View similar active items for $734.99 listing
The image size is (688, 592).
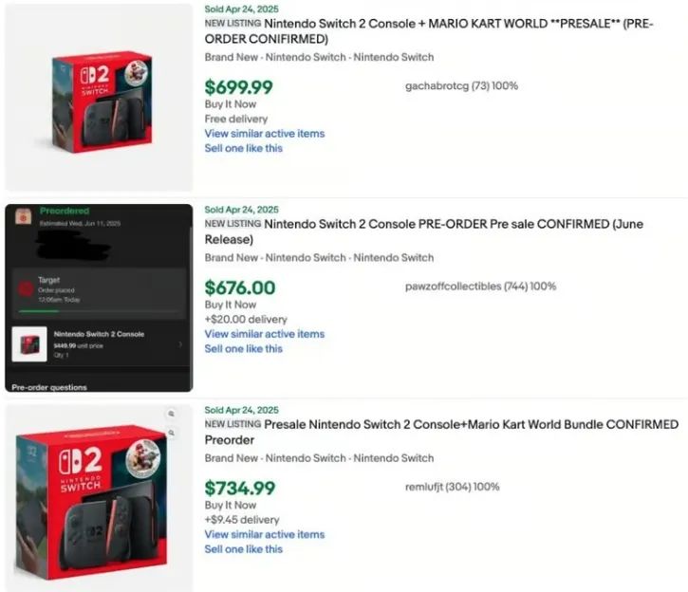pyautogui.click(x=265, y=534)
